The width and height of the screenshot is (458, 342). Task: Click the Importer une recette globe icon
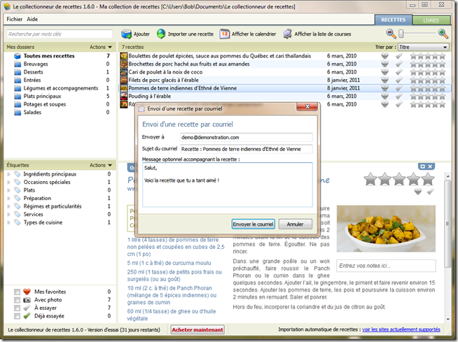tap(162, 34)
